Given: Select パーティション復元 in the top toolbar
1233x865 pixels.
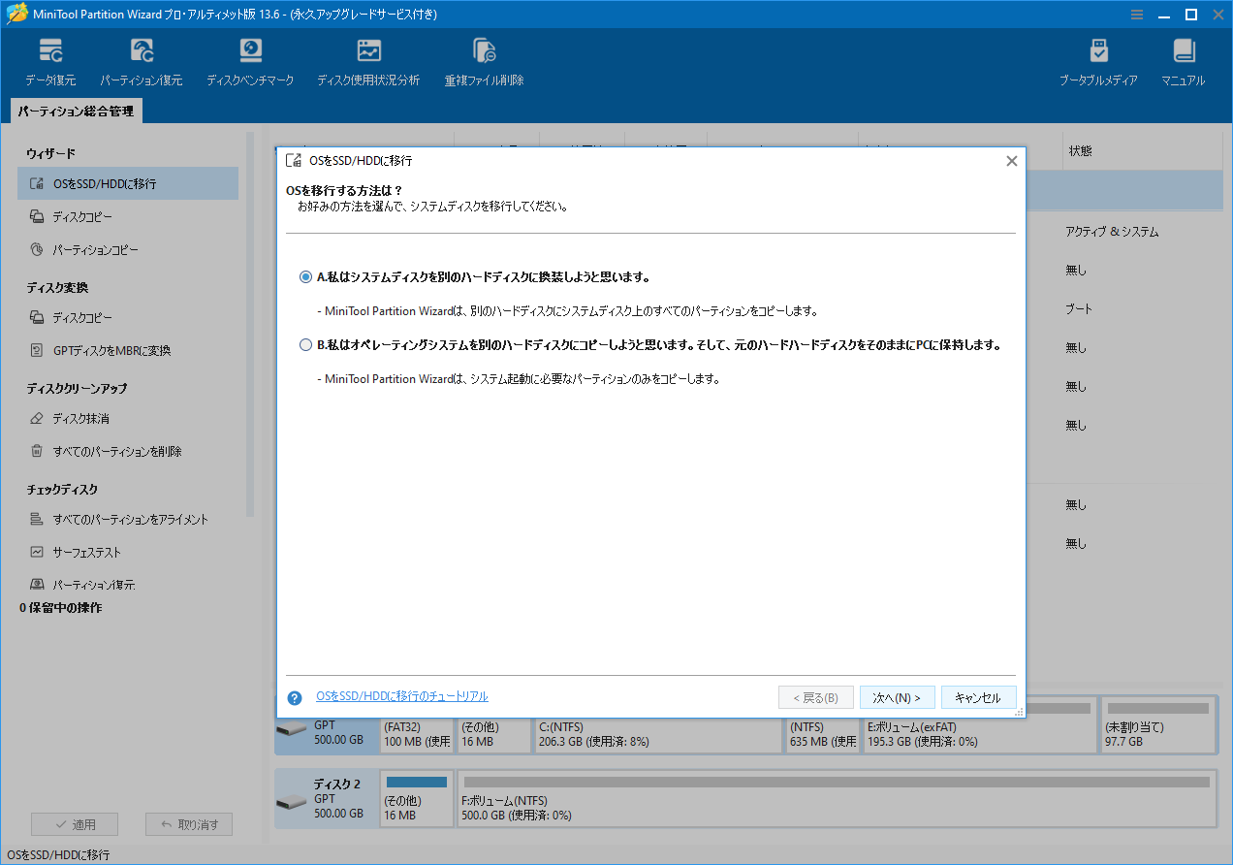Looking at the screenshot, I should click(142, 58).
